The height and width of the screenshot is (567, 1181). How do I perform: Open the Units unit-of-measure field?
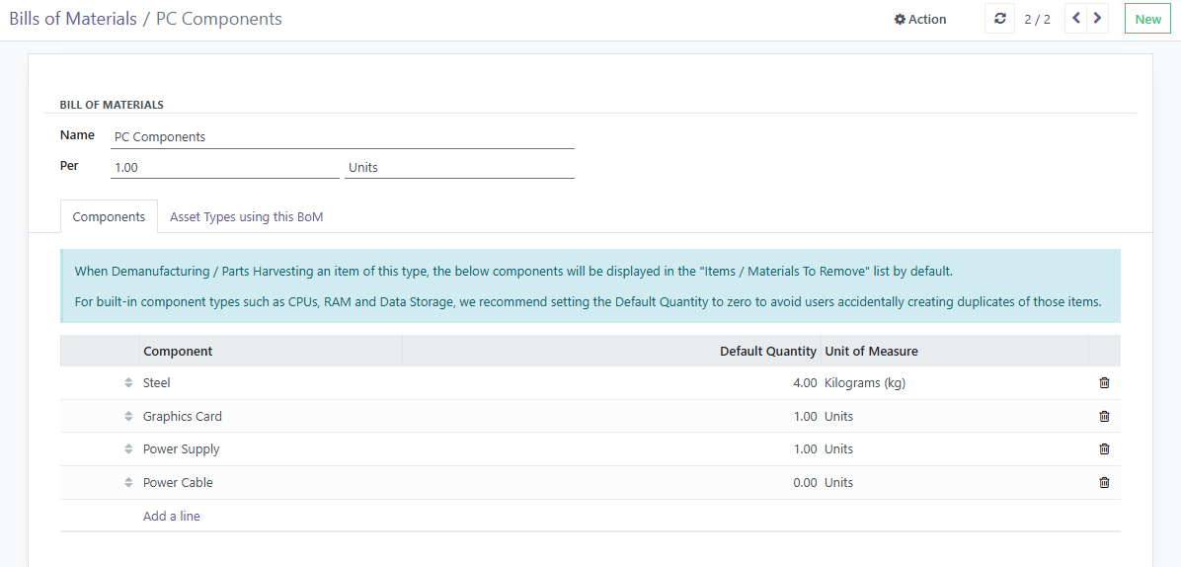pos(459,168)
